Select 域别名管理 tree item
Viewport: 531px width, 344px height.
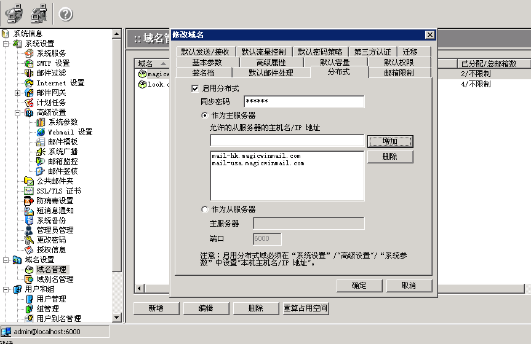pos(55,279)
